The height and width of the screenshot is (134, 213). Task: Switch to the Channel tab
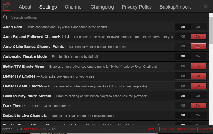click(x=74, y=7)
